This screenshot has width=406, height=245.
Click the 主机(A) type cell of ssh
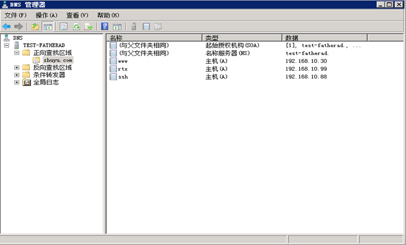click(216, 77)
